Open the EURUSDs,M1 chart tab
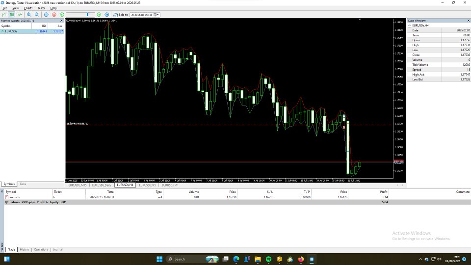This screenshot has width=471, height=265. coord(170,185)
